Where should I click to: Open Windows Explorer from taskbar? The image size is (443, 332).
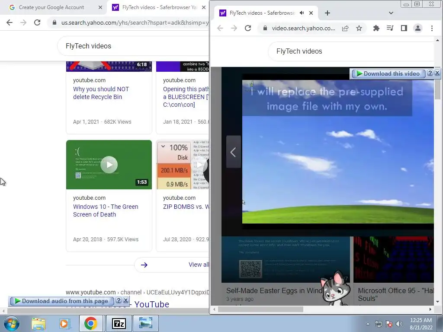[x=39, y=323]
